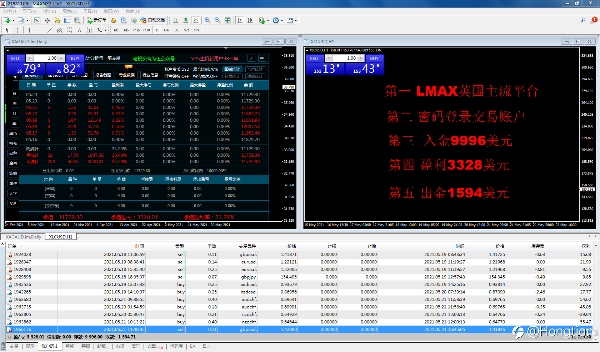Switch to the XAGAUD.lm,Daily chart tab

(x=23, y=237)
